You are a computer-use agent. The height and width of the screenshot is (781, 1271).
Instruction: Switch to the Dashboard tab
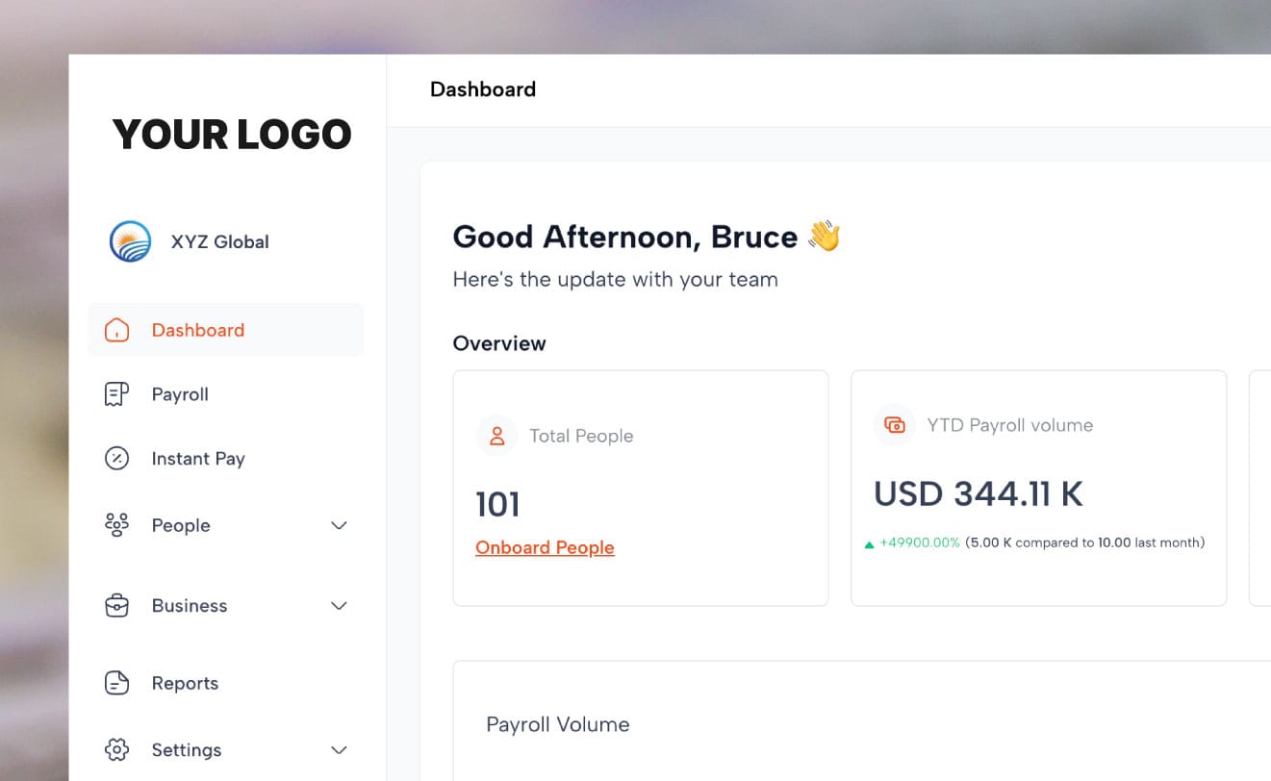click(x=482, y=88)
